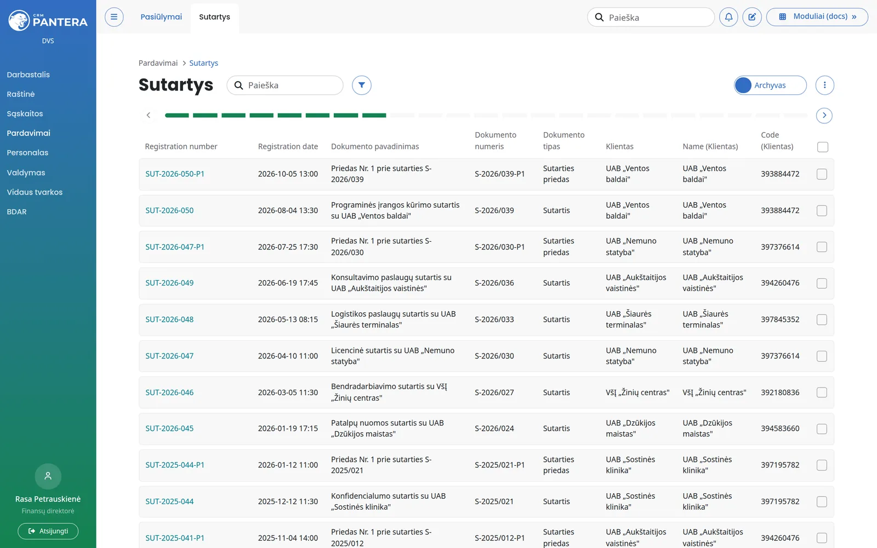The image size is (877, 548).
Task: Click the Klientas column header
Action: coord(619,147)
